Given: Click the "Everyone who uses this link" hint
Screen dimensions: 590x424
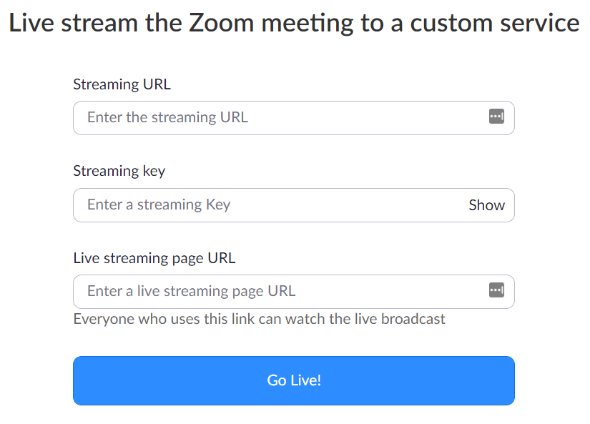Looking at the screenshot, I should (260, 319).
